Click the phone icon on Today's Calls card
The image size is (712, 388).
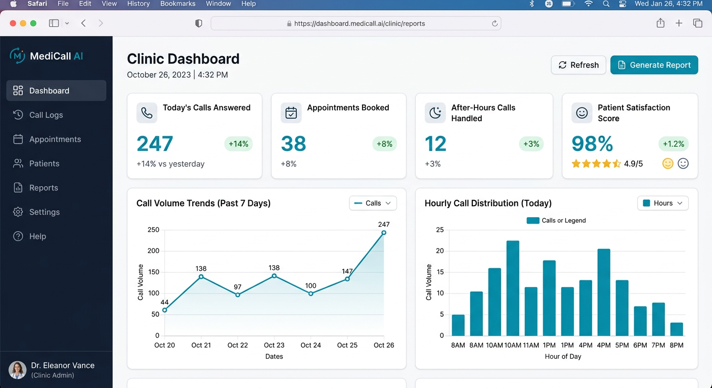pyautogui.click(x=147, y=113)
